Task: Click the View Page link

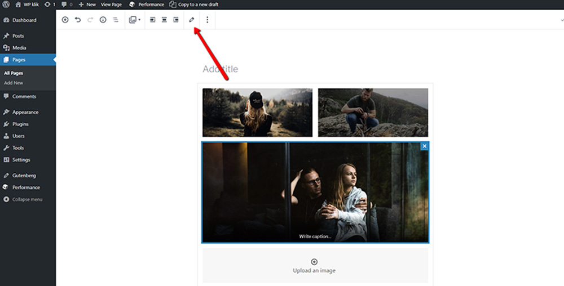Action: 111,5
